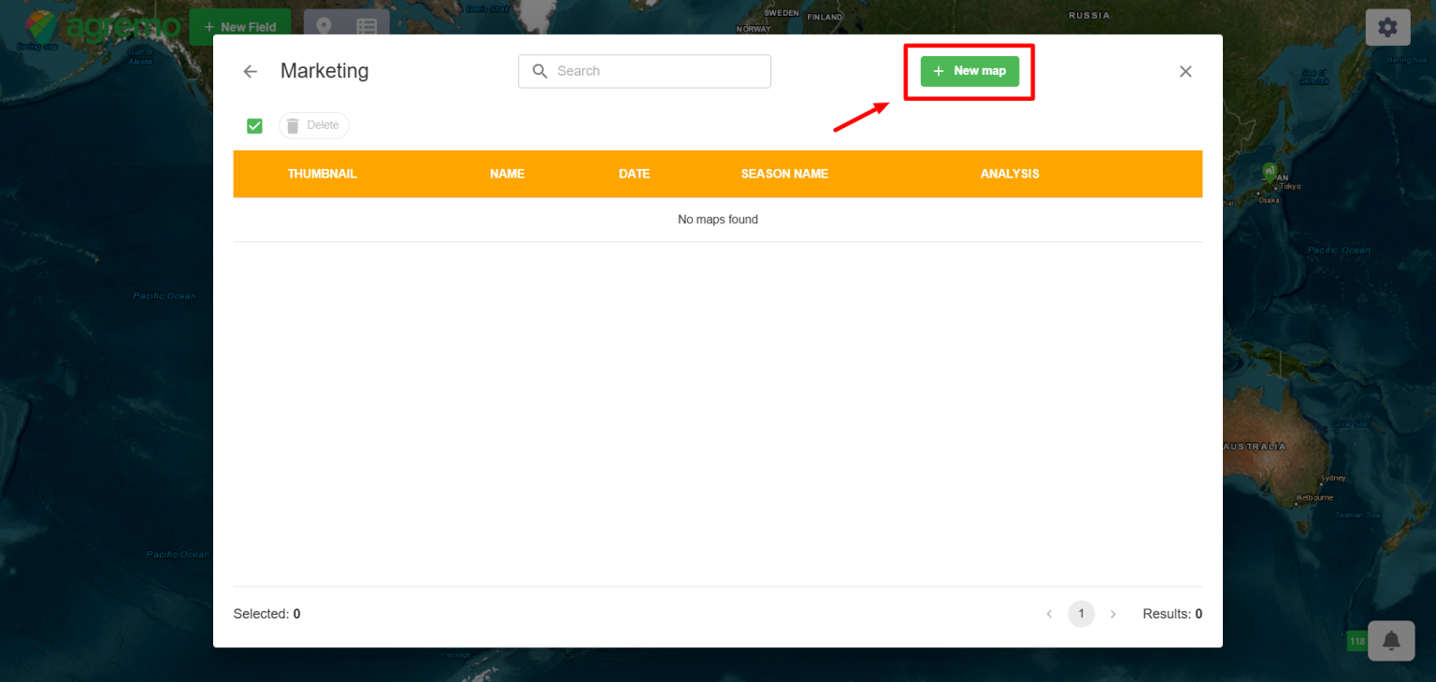Create a map with the New map button

969,71
